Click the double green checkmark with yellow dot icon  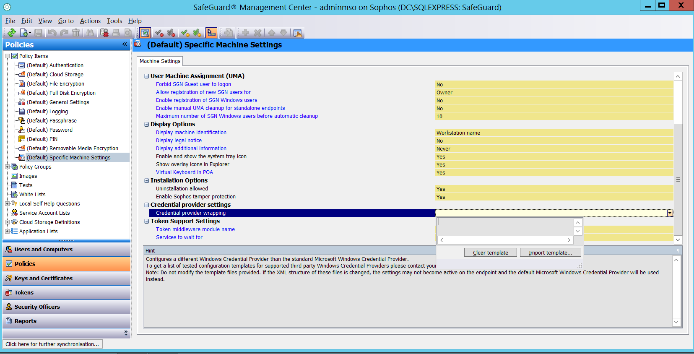click(x=197, y=33)
